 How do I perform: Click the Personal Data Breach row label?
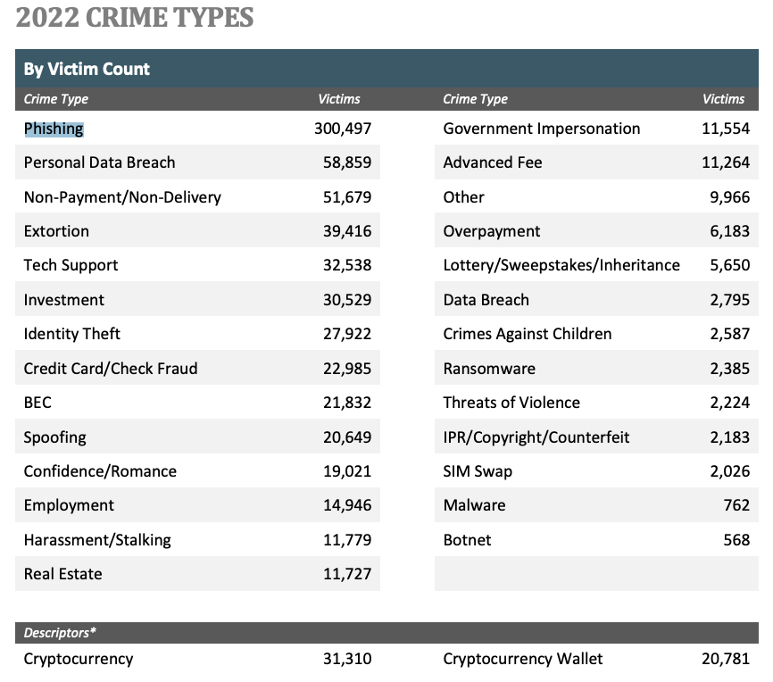99,162
